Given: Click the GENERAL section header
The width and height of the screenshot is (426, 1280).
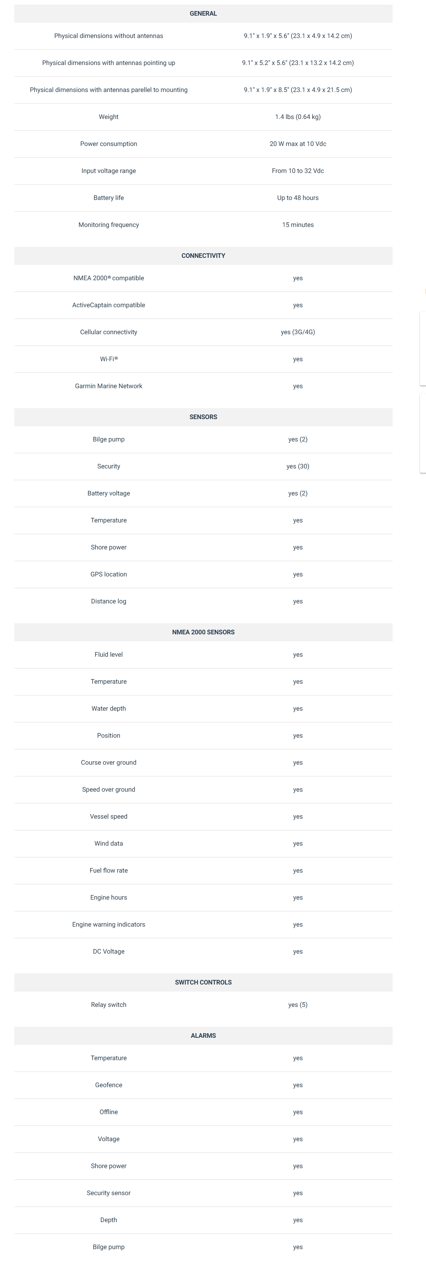Looking at the screenshot, I should point(203,13).
